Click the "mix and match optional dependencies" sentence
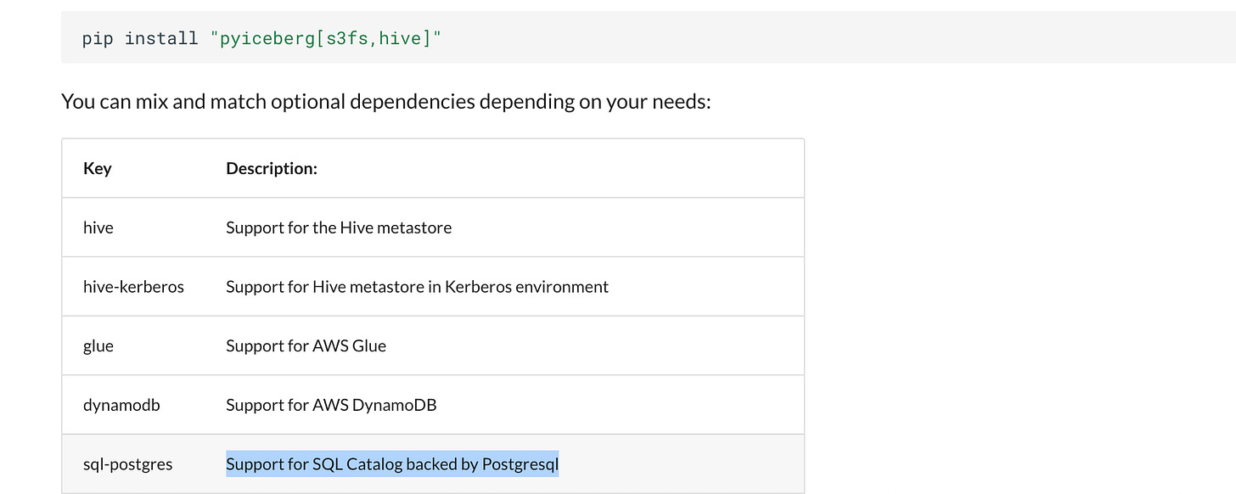 [386, 102]
